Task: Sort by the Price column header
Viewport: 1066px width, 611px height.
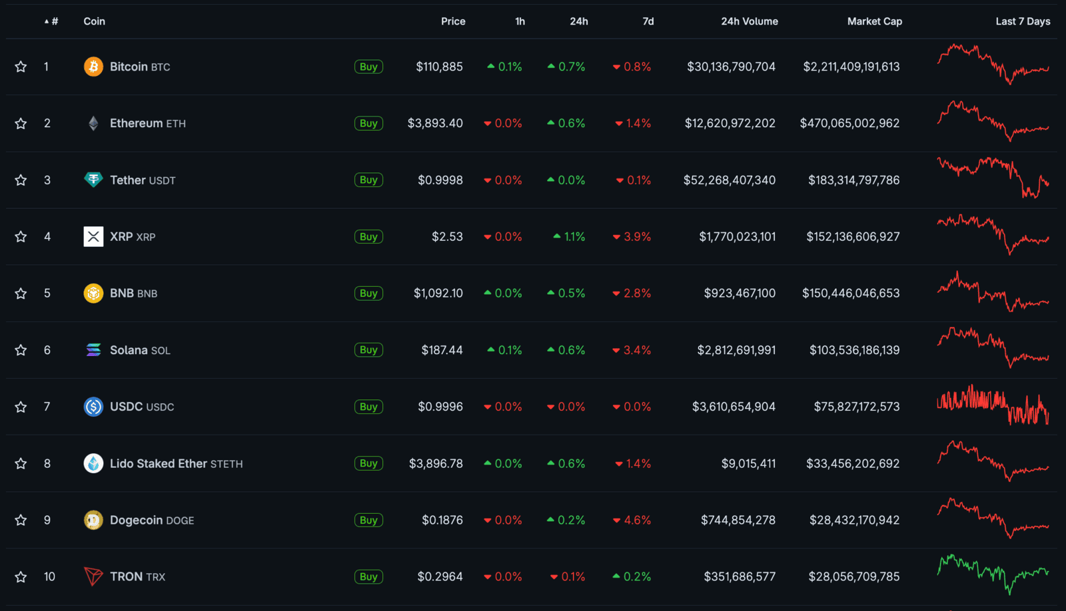Action: (453, 21)
